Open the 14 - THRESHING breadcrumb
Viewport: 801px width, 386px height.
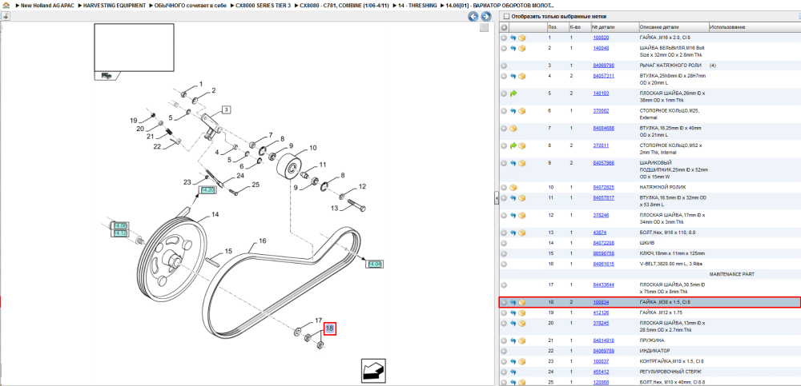(419, 5)
